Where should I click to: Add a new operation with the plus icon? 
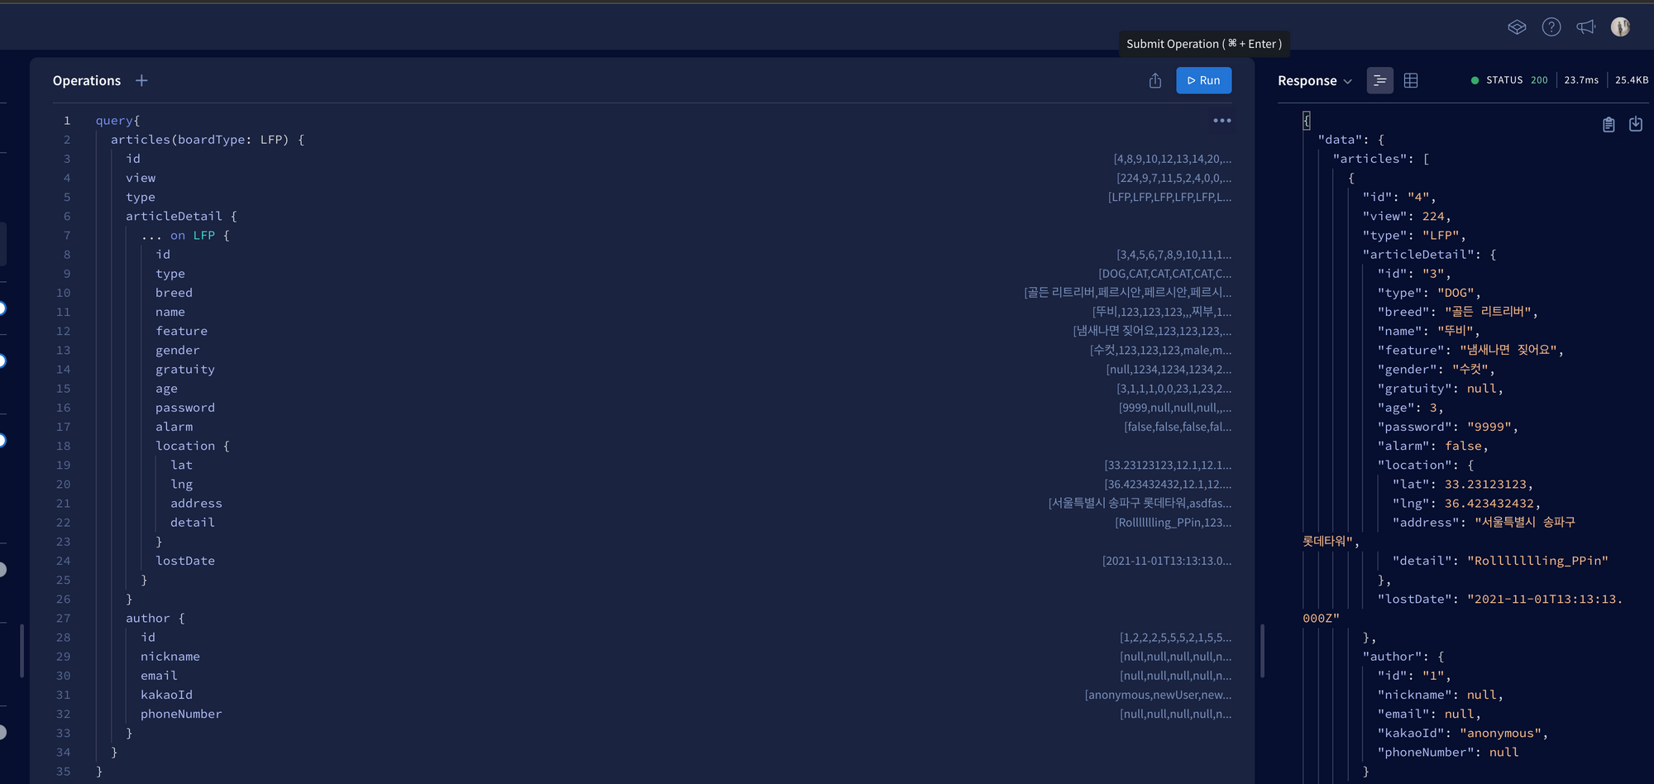(141, 80)
